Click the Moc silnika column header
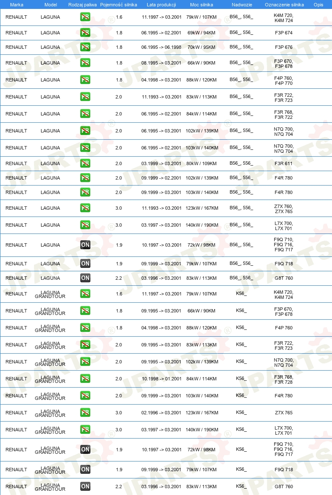The width and height of the screenshot is (332, 495). click(201, 5)
